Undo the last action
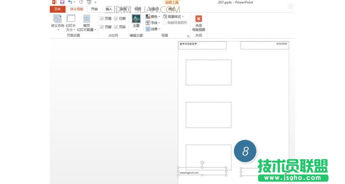Screen dimensions: 345x184 point(70,2)
